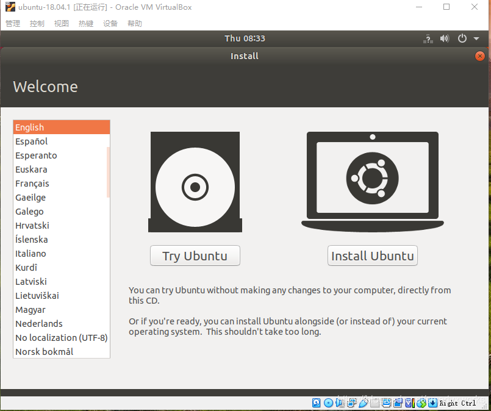Open the 视图 menu
The height and width of the screenshot is (411, 491).
coord(62,23)
